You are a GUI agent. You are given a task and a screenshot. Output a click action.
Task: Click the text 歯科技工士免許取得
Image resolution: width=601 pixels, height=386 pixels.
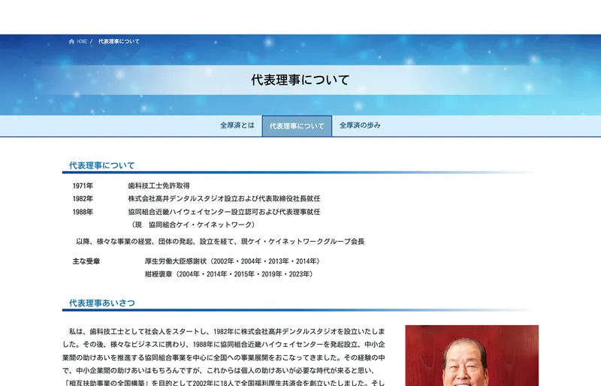click(x=159, y=186)
